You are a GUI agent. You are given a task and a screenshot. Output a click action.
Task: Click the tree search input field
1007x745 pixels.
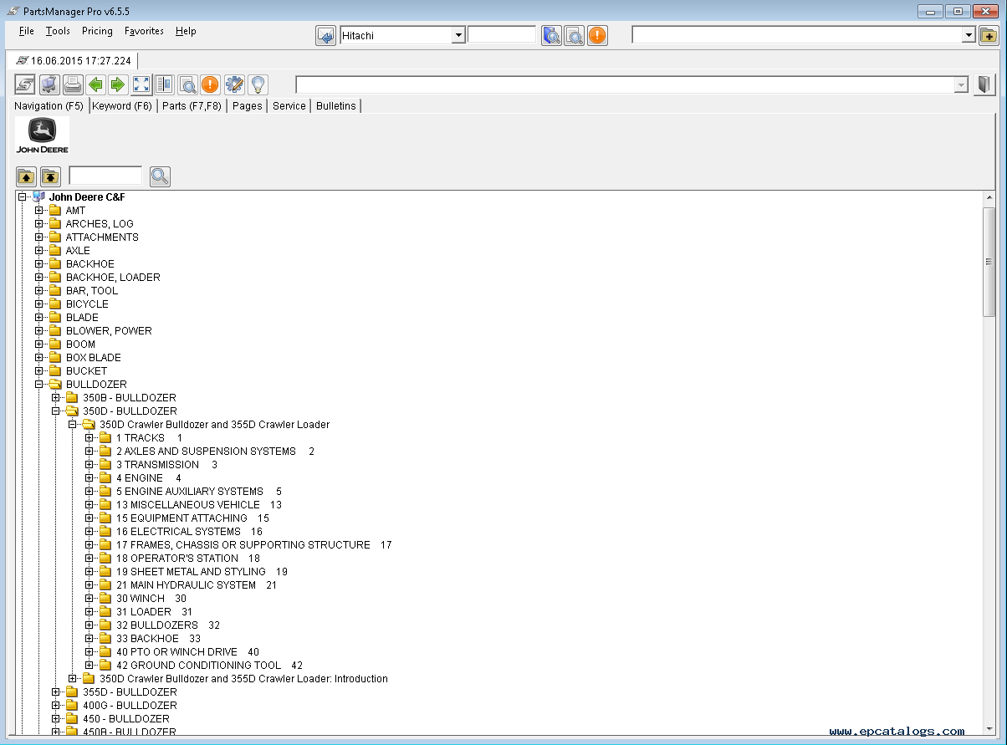click(105, 176)
